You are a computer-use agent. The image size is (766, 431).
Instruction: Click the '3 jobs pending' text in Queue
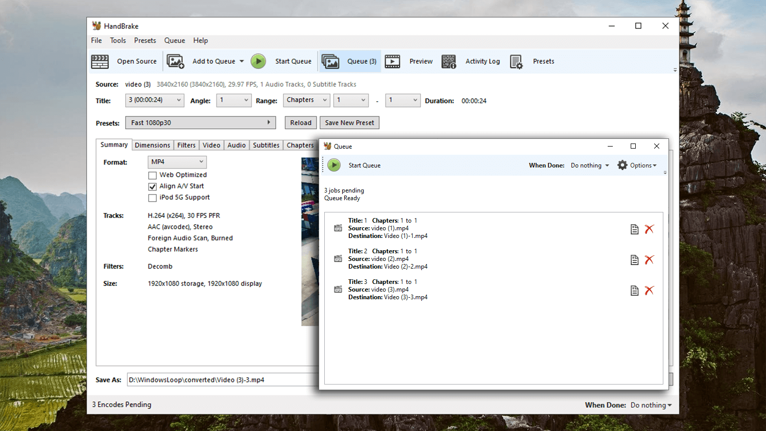click(x=344, y=190)
